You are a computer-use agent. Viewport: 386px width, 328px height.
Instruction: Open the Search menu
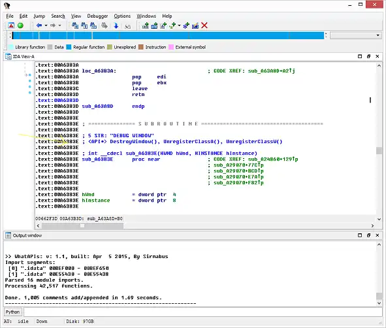click(x=58, y=16)
